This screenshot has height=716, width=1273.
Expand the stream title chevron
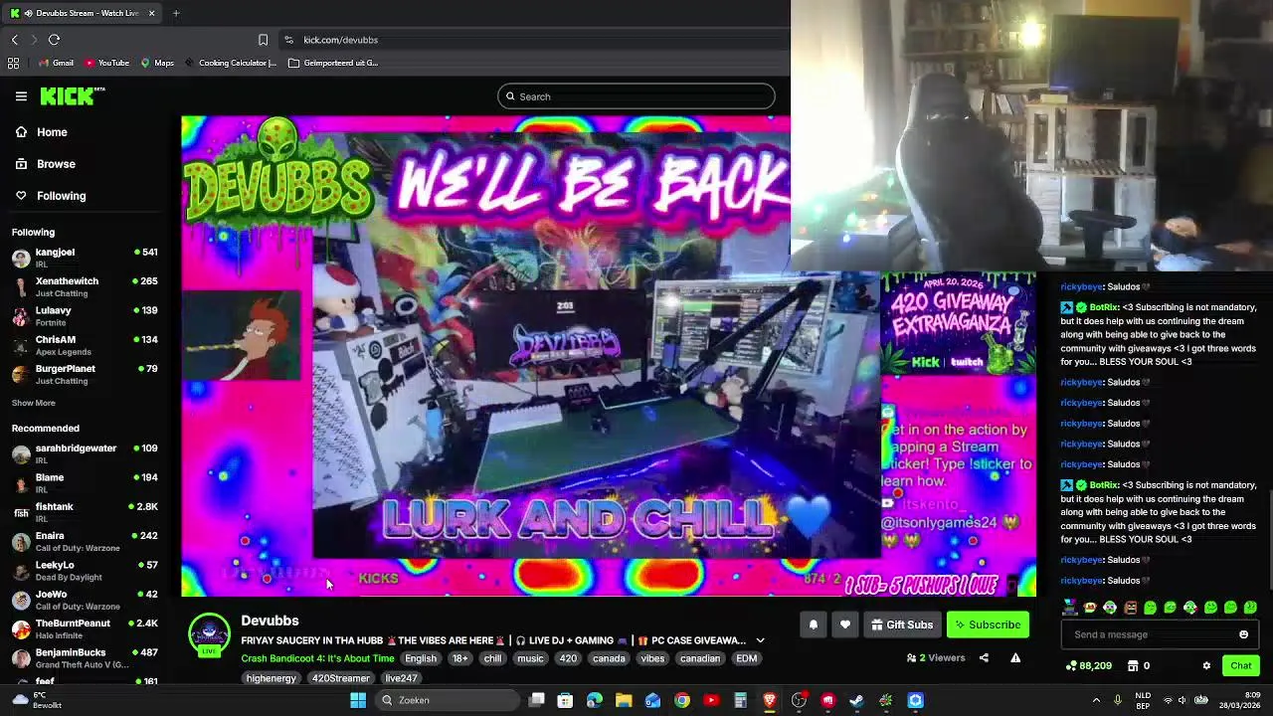click(760, 640)
